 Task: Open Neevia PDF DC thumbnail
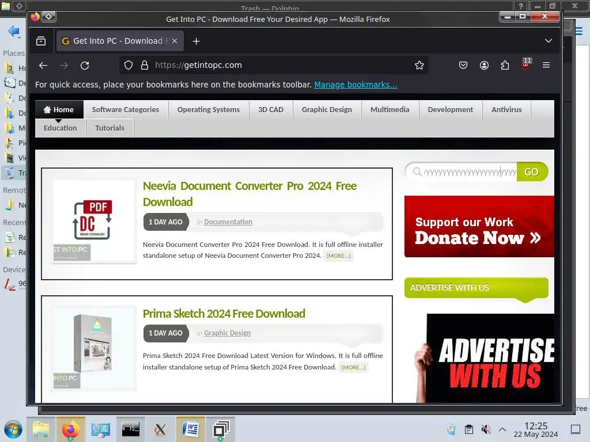94,222
